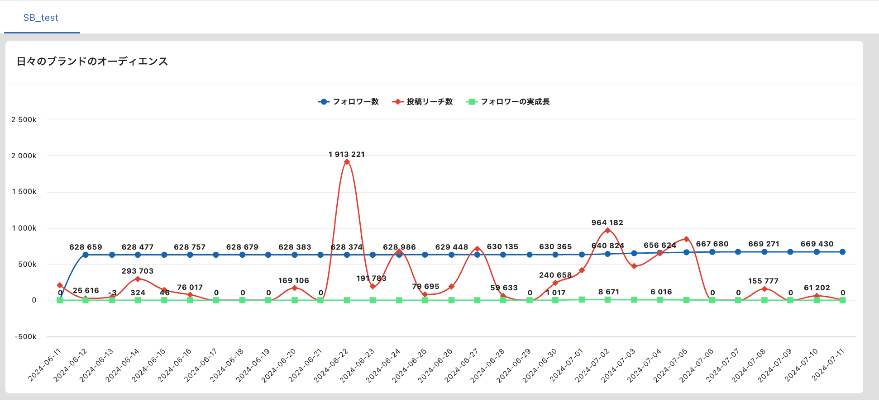Click the green square marker on 2024-07-02
The image size is (879, 416).
607,299
